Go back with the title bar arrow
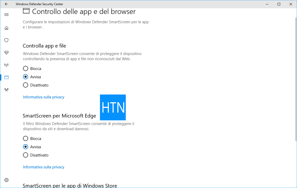Image resolution: width=297 pixels, height=188 pixels. click(x=6, y=4)
